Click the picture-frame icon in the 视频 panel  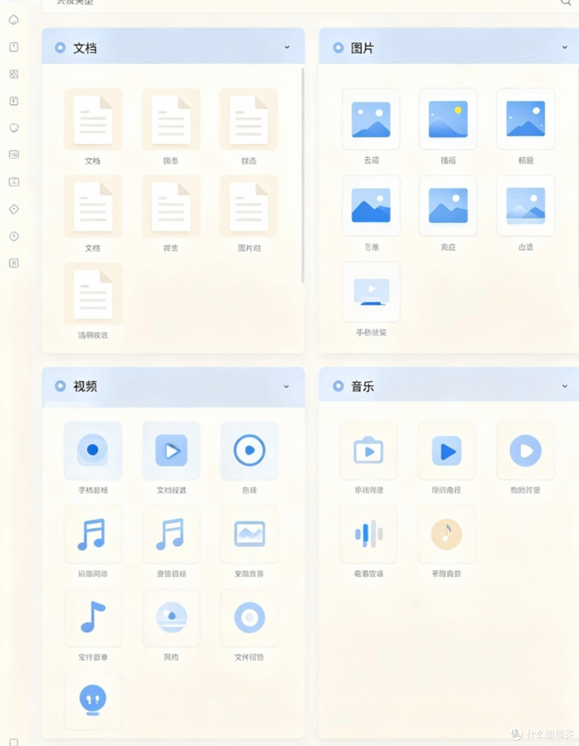tap(249, 534)
